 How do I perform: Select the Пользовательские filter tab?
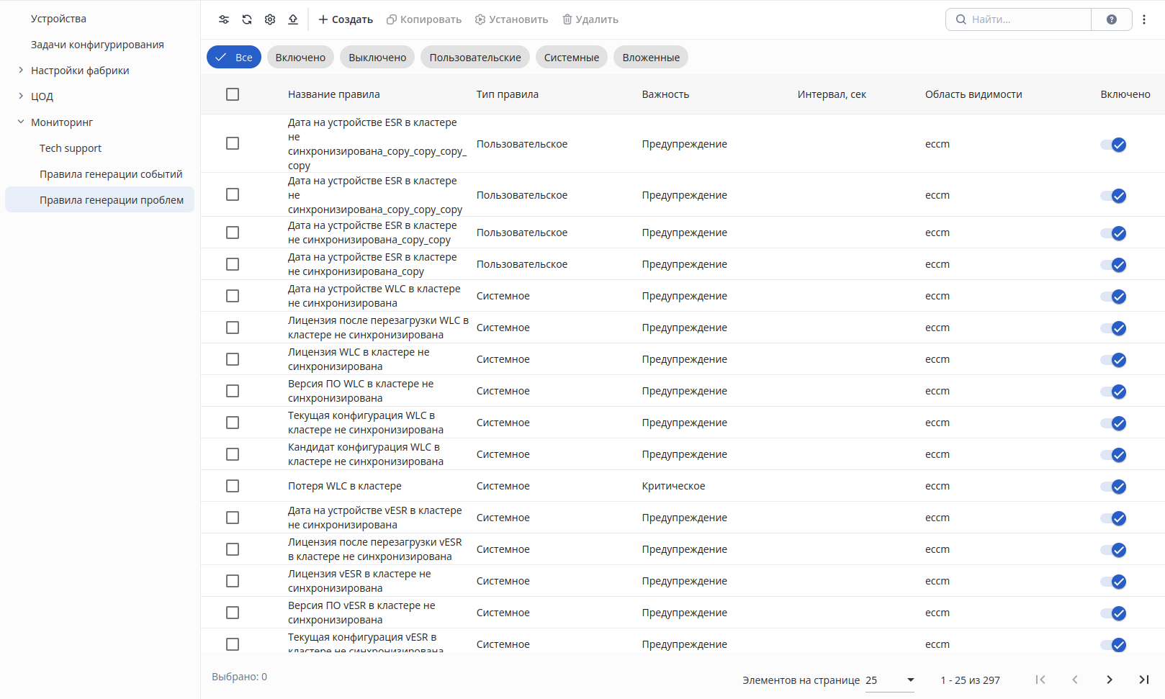pos(475,58)
